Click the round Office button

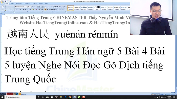pos(2,2)
